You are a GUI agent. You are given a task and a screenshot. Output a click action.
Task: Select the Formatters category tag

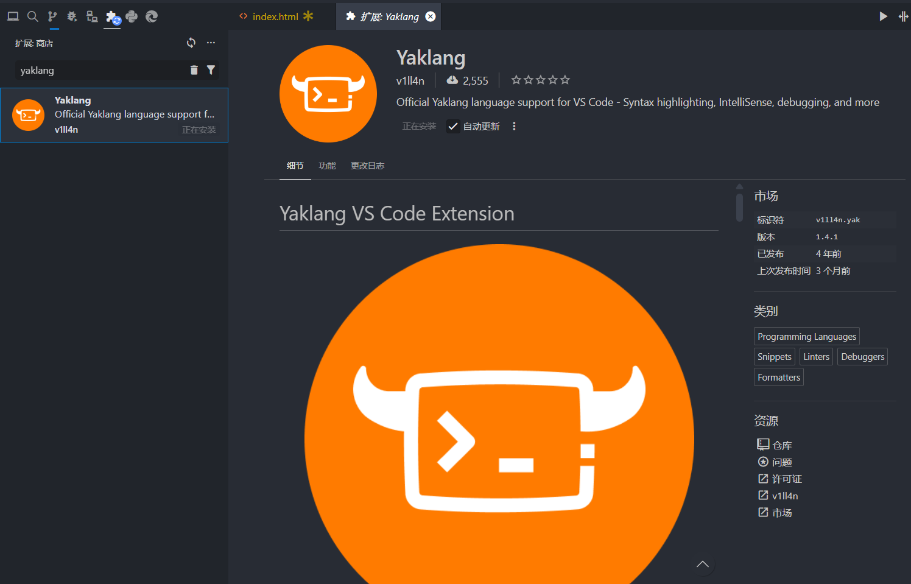coord(779,377)
